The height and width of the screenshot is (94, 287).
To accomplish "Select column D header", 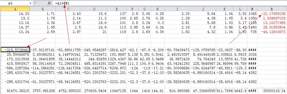I will coord(94,9).
